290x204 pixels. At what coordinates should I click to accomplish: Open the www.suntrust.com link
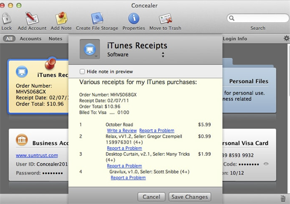pos(37,155)
